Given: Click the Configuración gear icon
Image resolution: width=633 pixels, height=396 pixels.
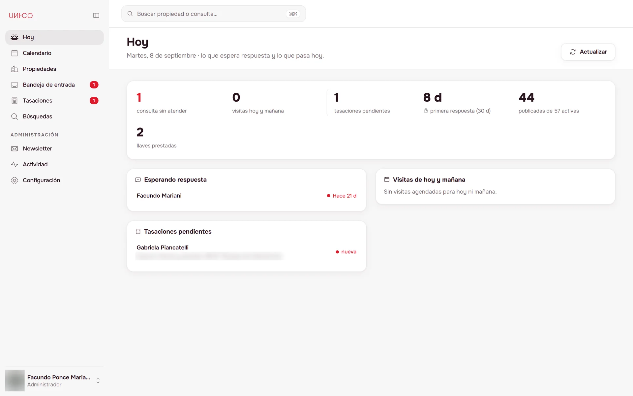Looking at the screenshot, I should click(15, 180).
